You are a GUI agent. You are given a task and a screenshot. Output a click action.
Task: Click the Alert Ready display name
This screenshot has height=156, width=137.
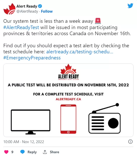point(27,6)
